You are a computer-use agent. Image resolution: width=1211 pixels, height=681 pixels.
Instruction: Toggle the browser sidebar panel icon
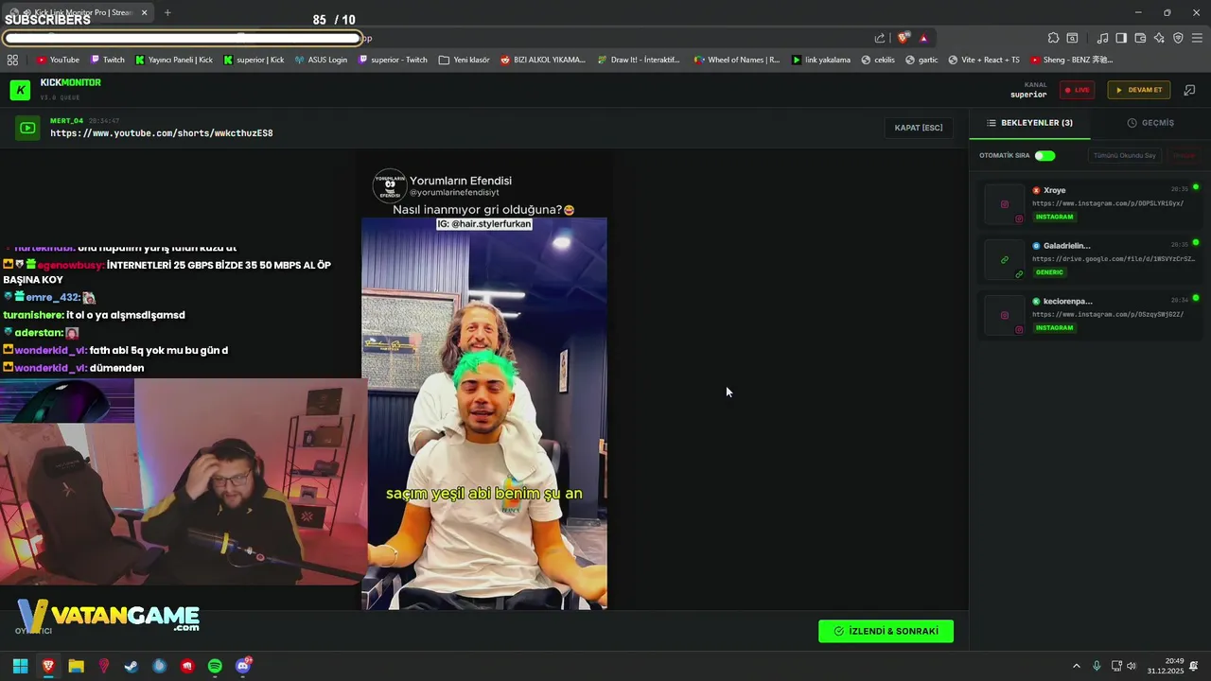coord(1121,38)
